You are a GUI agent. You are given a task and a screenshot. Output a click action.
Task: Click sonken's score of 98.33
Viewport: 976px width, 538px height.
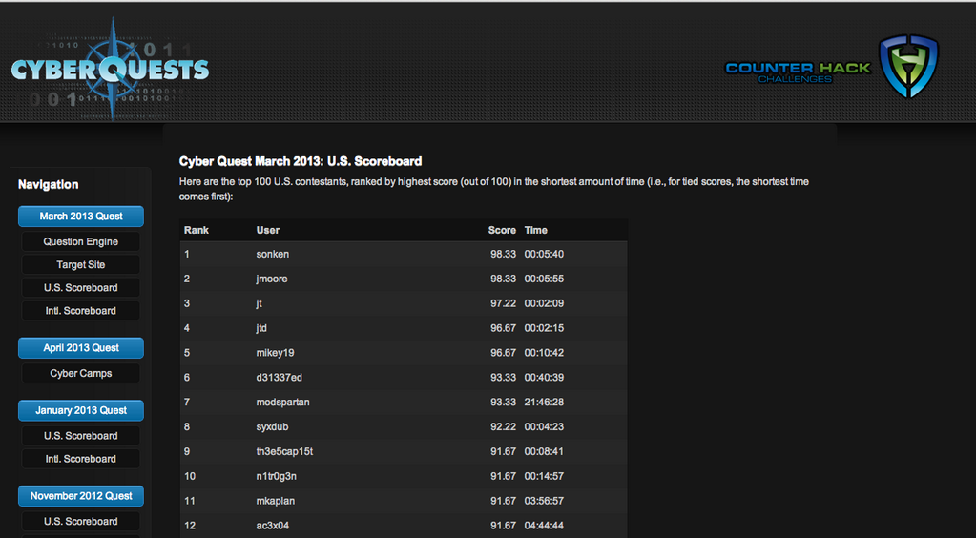tap(503, 254)
